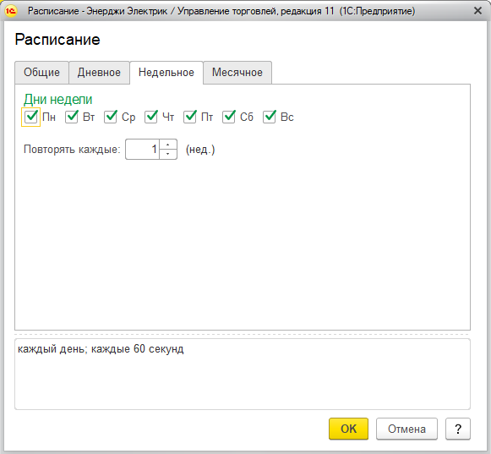This screenshot has height=454, width=491.
Task: Uncheck the Пт weekday checkbox
Action: [190, 117]
